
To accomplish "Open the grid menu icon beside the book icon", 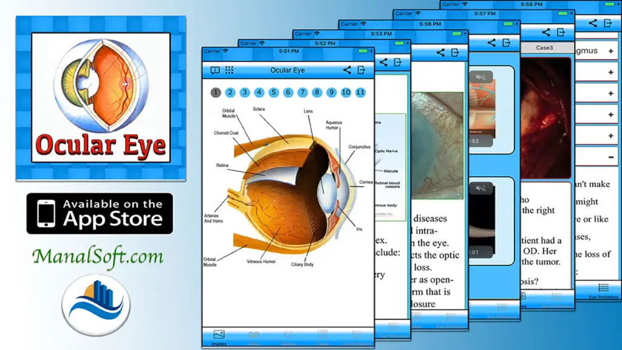I will tap(229, 70).
